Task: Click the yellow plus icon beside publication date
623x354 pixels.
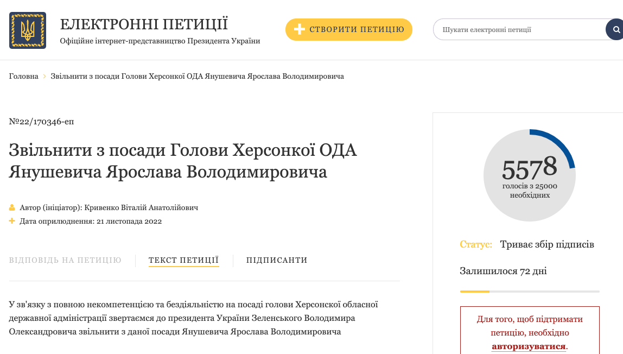Action: pos(12,221)
